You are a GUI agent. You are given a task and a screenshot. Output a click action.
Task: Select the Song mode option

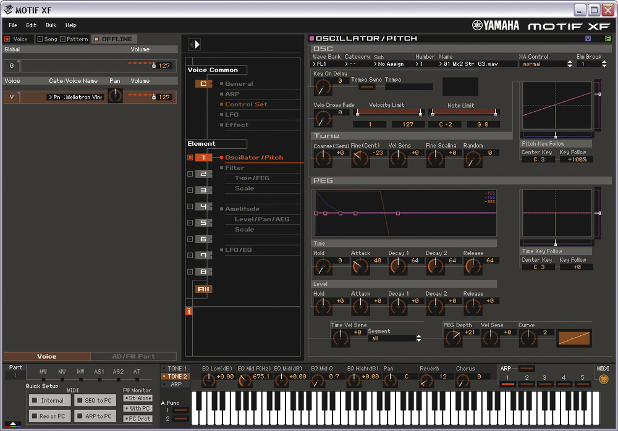coord(47,39)
